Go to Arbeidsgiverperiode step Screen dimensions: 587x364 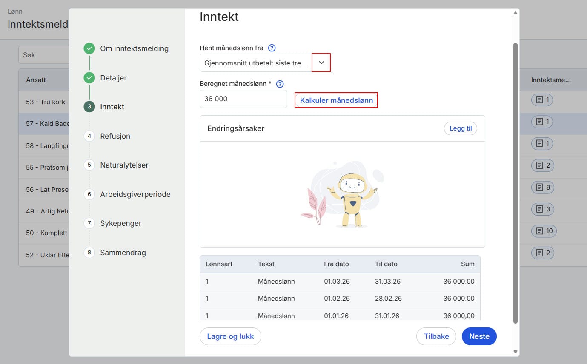pyautogui.click(x=135, y=194)
